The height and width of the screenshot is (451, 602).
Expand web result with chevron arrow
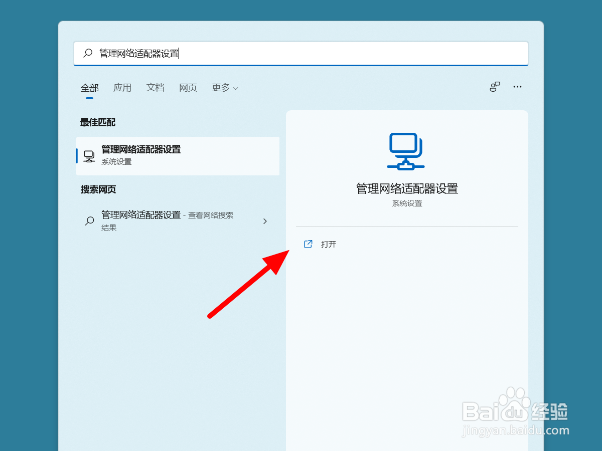[x=265, y=221]
